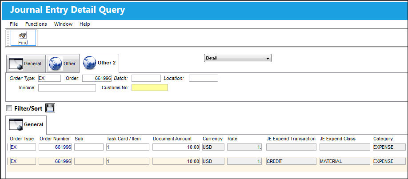Click Task Card / Item field in CREDIT row
This screenshot has height=179, width=408.
128,161
